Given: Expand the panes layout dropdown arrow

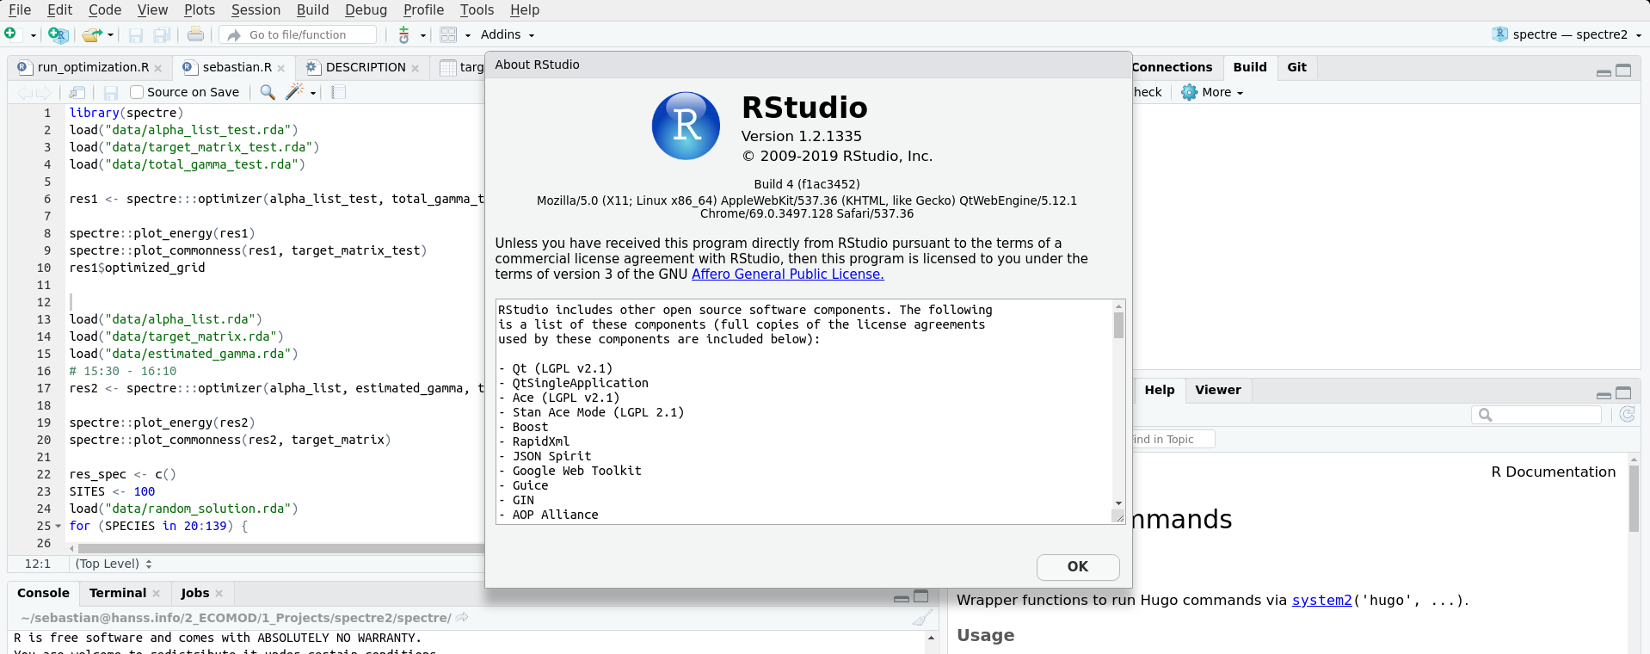Looking at the screenshot, I should coord(468,35).
